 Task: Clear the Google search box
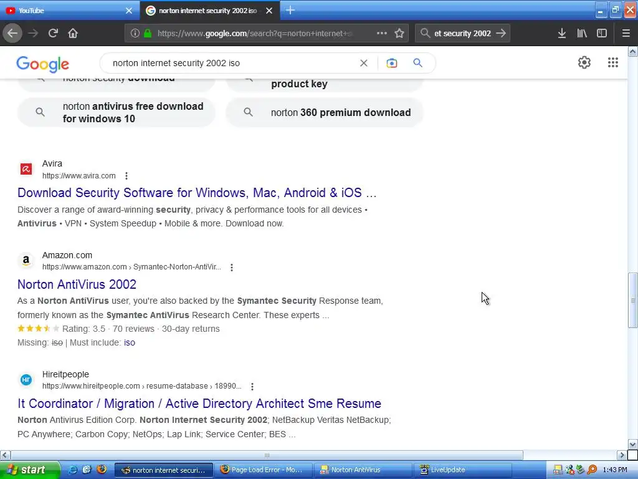pos(364,63)
